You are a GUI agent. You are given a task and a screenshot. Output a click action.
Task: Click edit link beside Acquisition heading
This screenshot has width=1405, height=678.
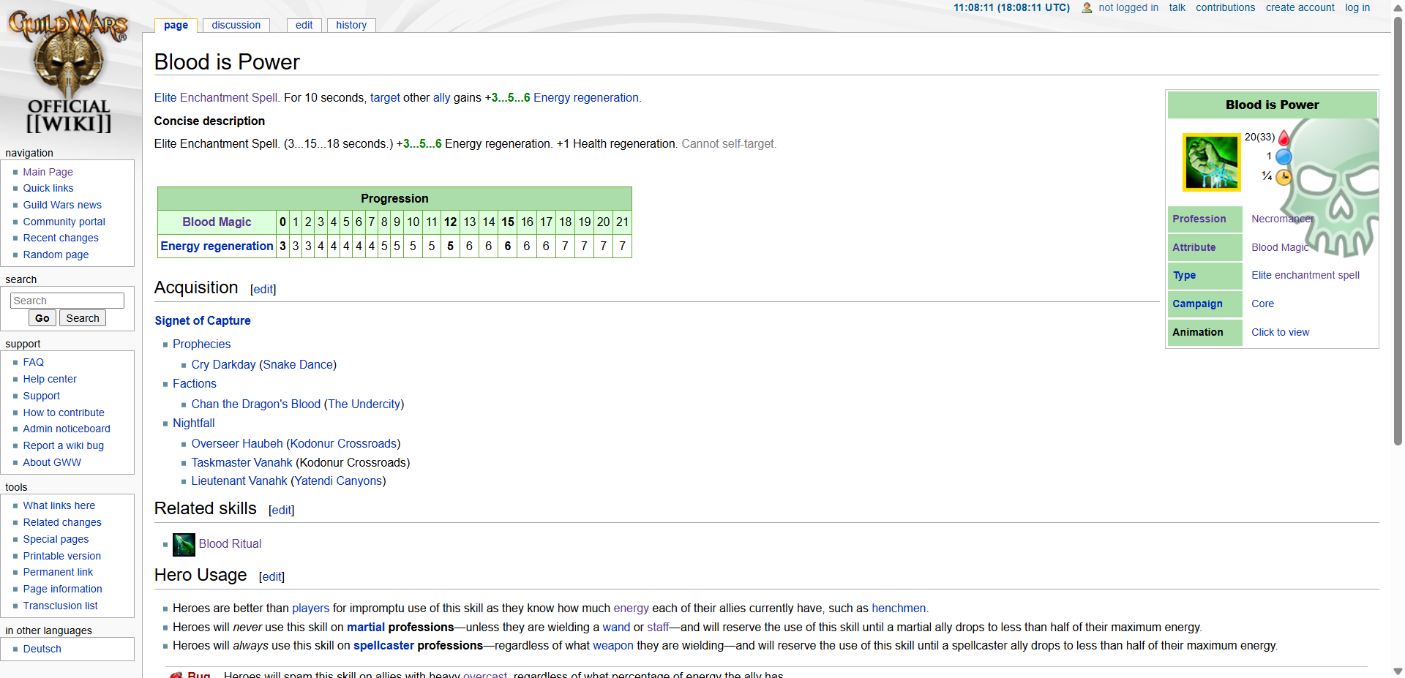(263, 290)
